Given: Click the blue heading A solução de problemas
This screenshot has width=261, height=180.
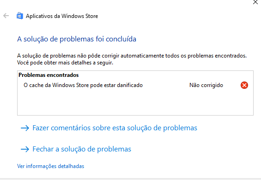Looking at the screenshot, I should click(77, 39).
